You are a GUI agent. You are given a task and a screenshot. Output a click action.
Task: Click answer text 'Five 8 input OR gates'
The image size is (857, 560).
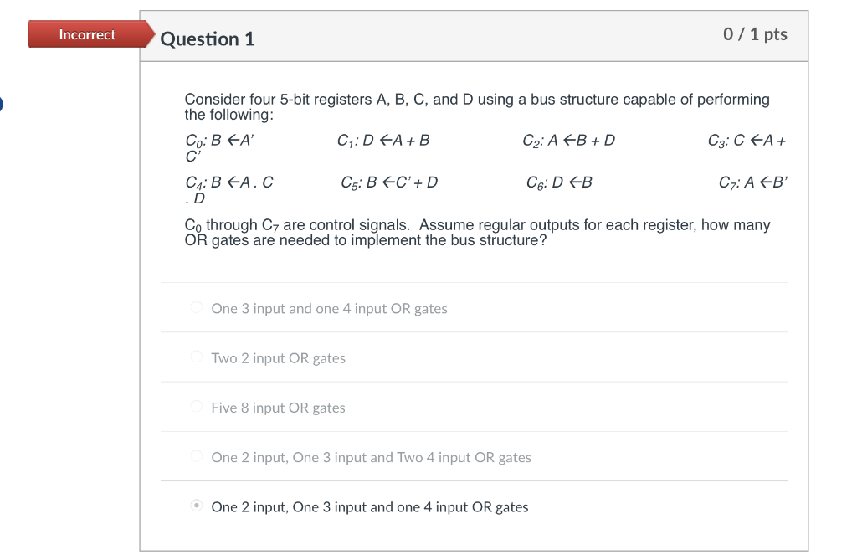click(278, 408)
